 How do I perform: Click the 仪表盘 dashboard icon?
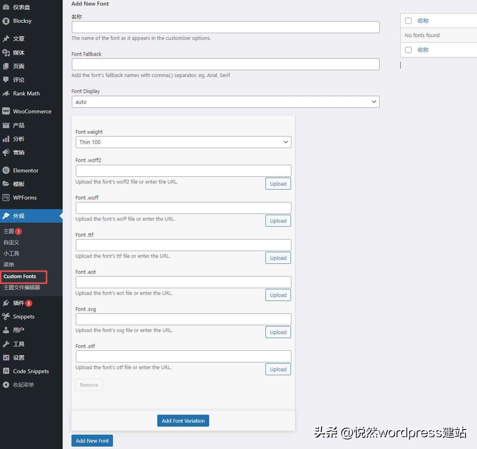(x=6, y=7)
